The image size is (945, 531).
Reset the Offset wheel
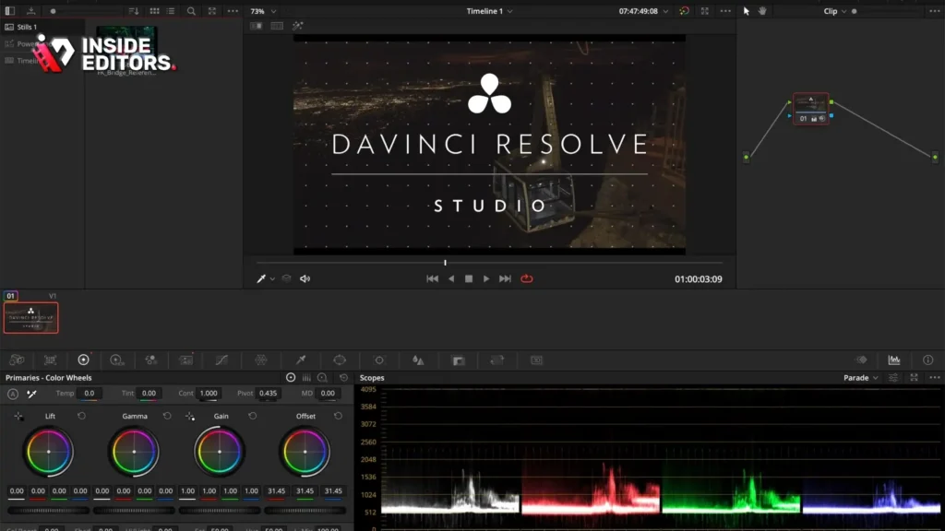[338, 416]
